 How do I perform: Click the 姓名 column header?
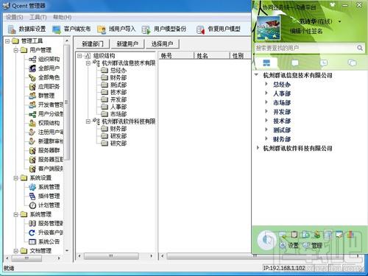[212, 56]
